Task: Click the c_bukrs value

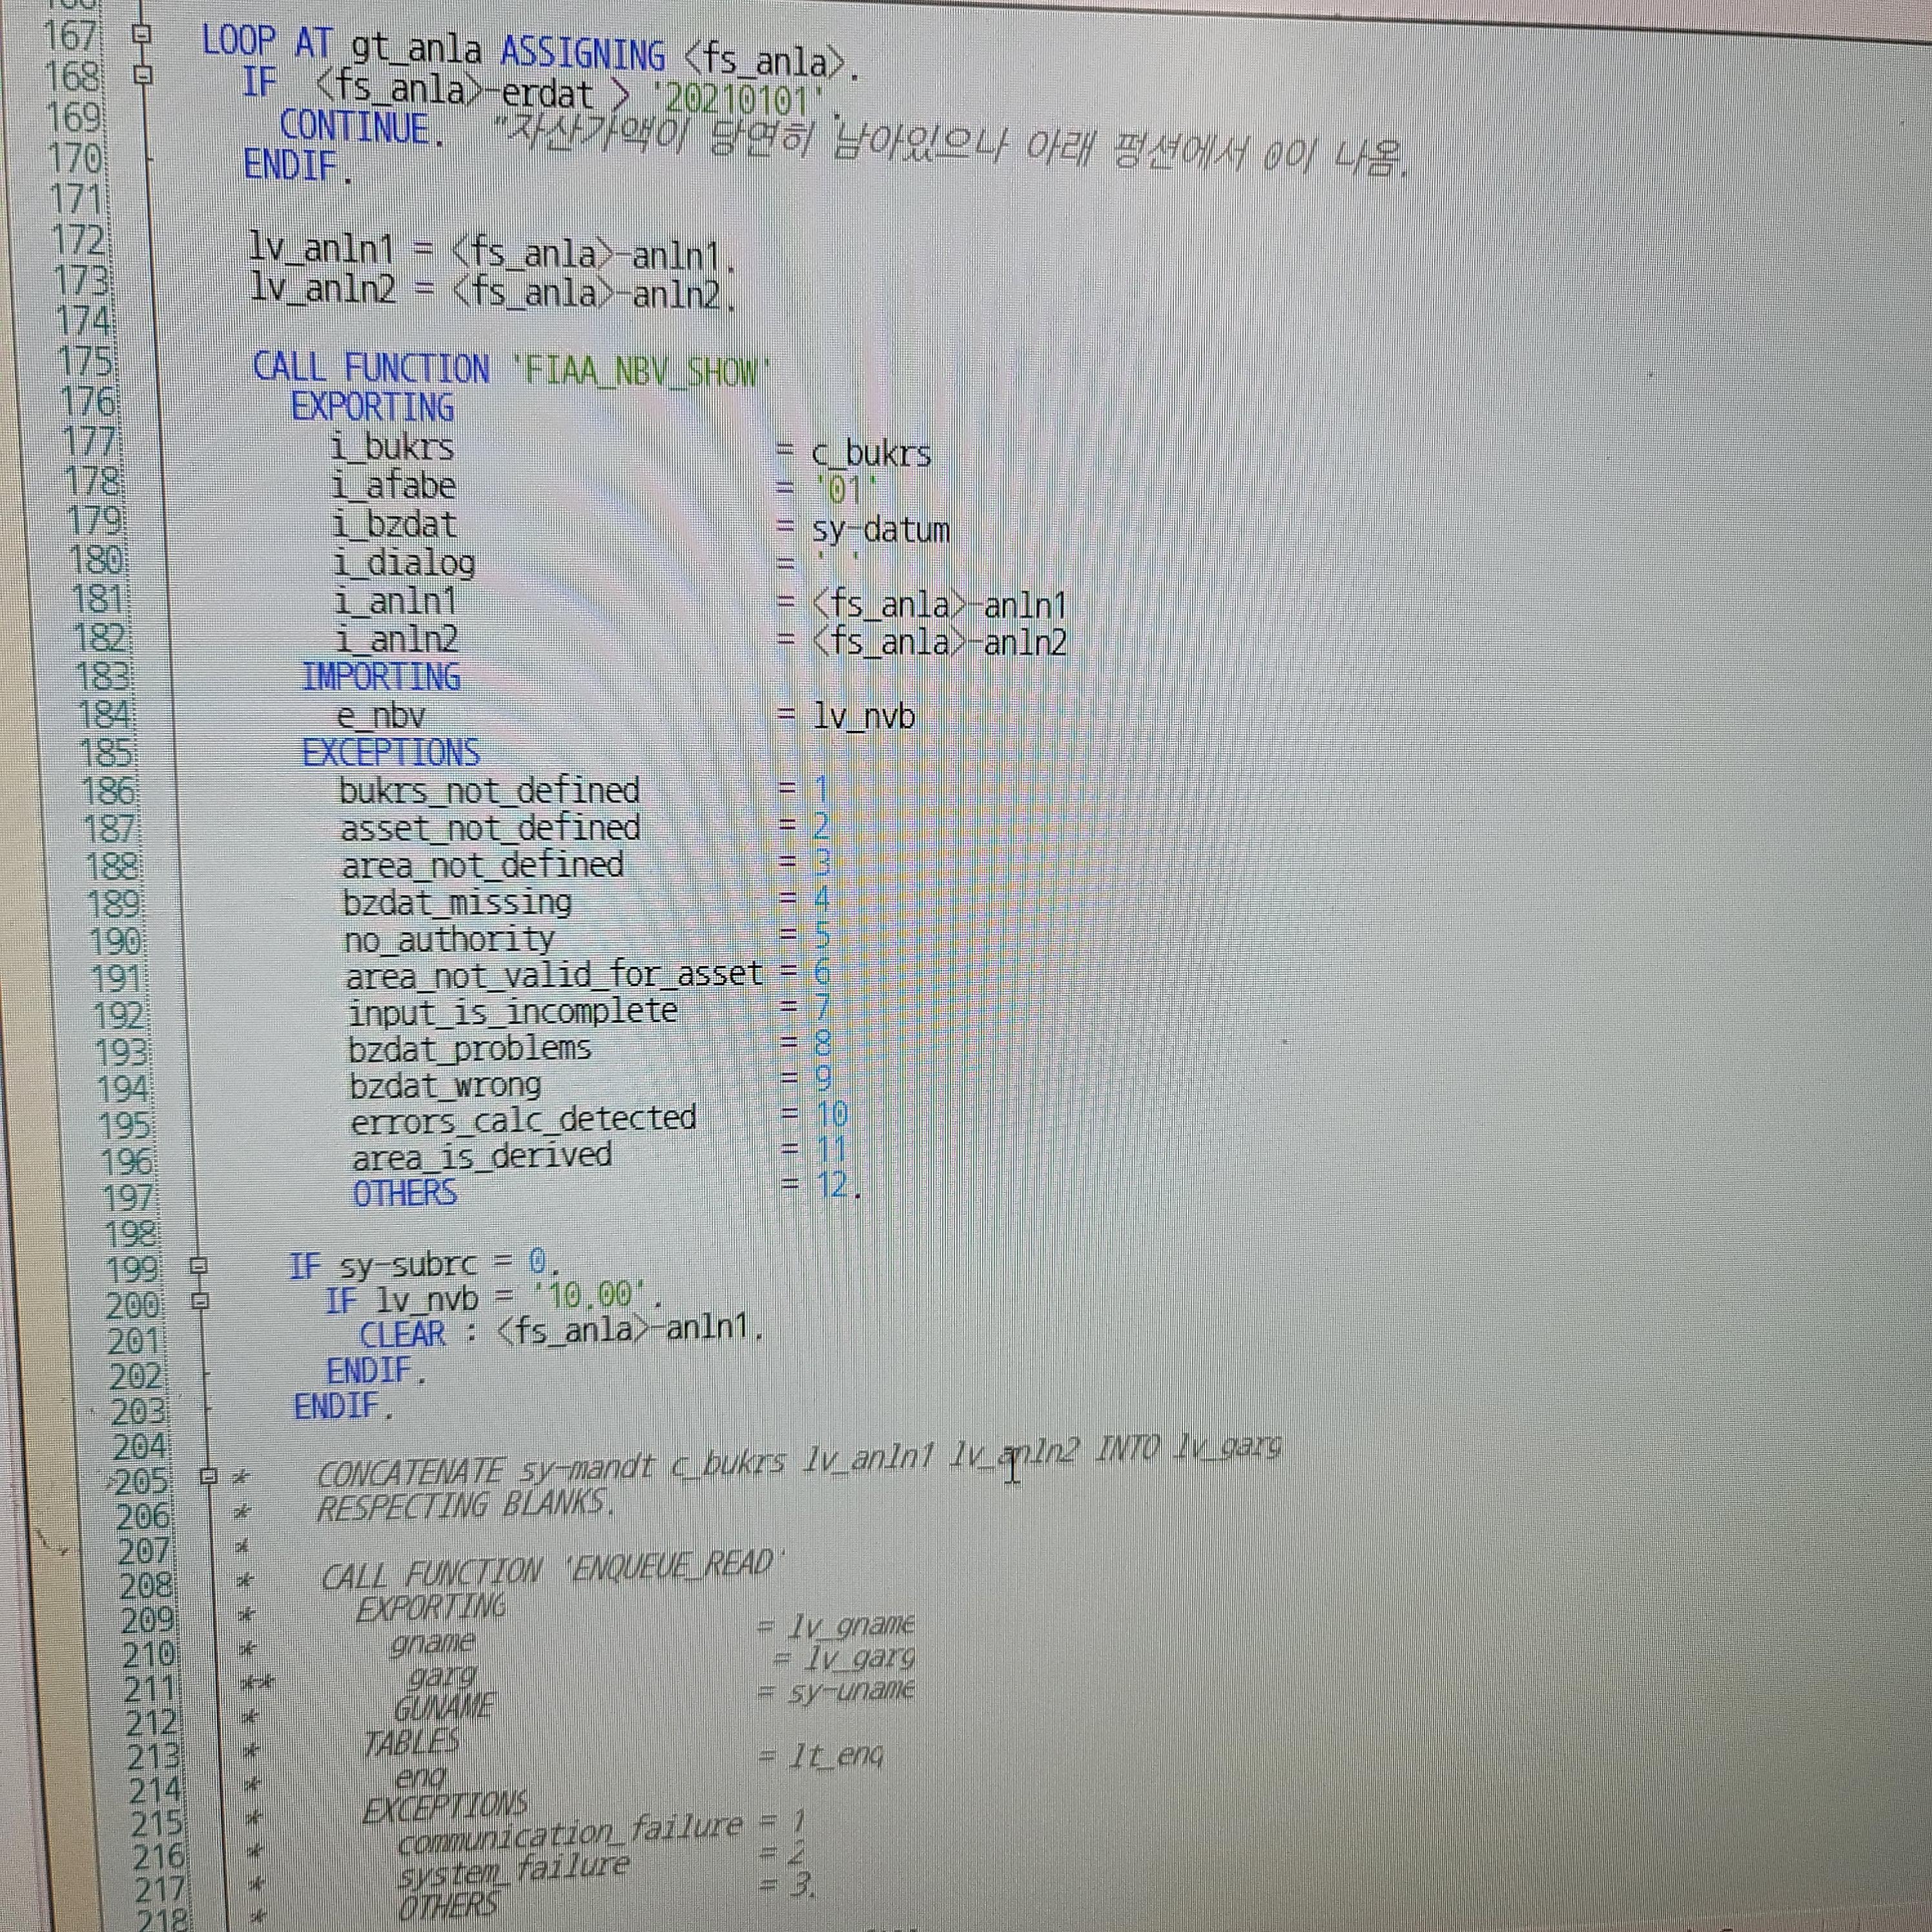Action: (871, 454)
